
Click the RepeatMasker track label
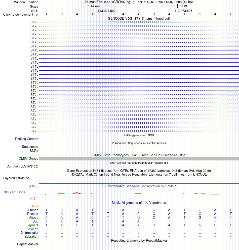pos(28,244)
